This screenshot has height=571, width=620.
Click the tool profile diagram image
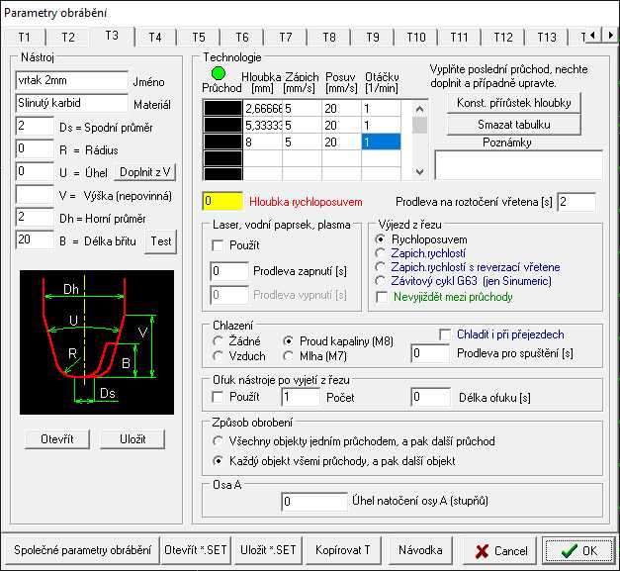(96, 343)
